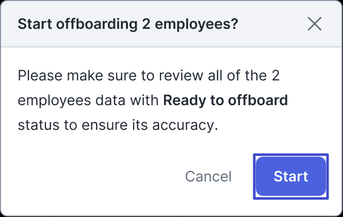This screenshot has width=343, height=217.
Task: Click the dialog title "Start offboarding 2 employees?"
Action: point(128,24)
